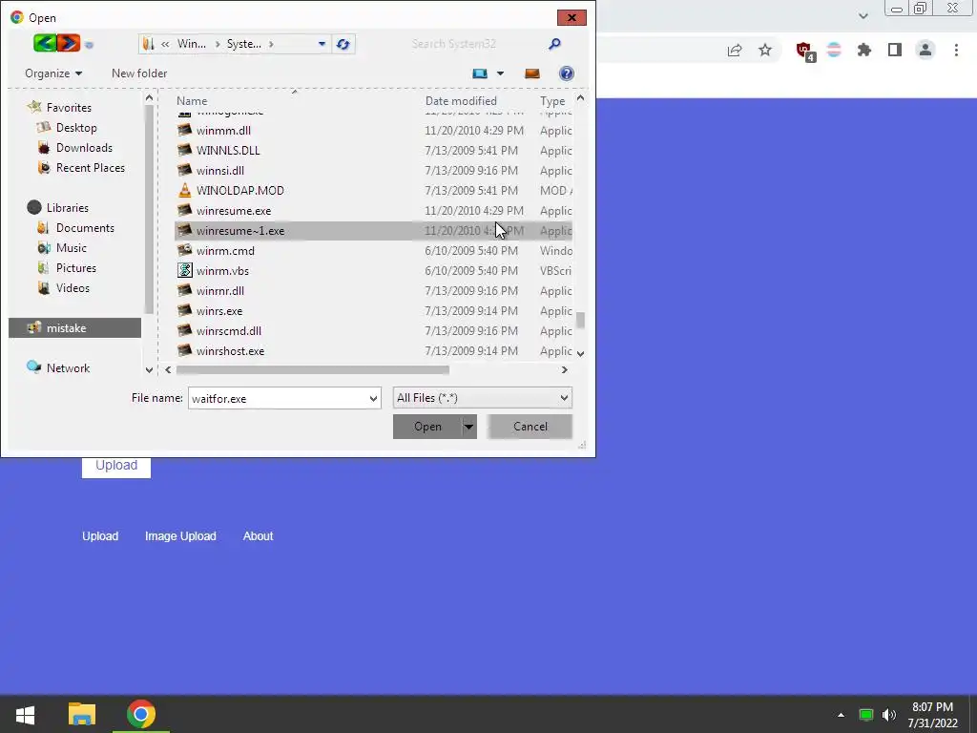Open the Pictures library
The height and width of the screenshot is (733, 977).
coord(76,268)
